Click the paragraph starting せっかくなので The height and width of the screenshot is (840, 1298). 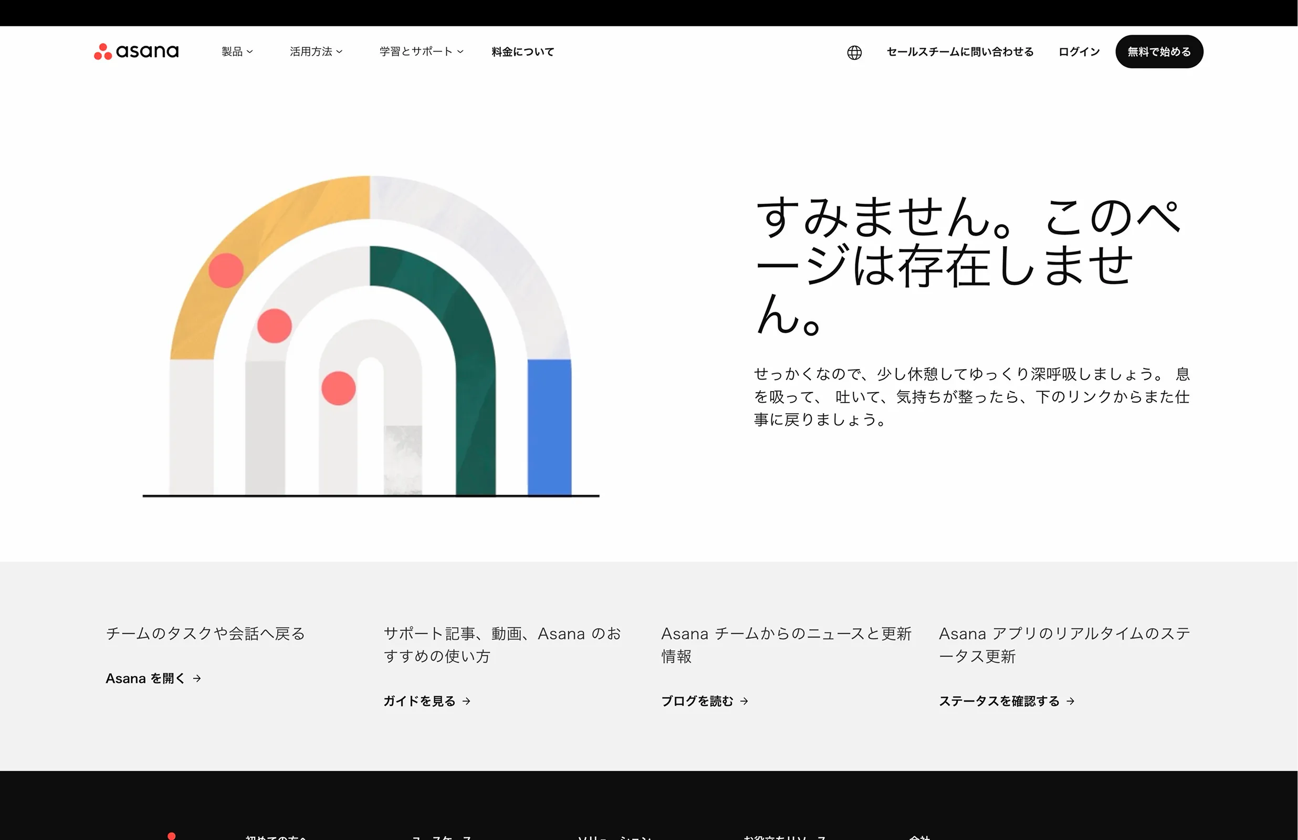[972, 396]
